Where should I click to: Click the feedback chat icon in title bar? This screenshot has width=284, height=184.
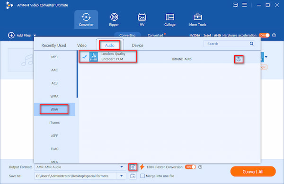pyautogui.click(x=235, y=5)
